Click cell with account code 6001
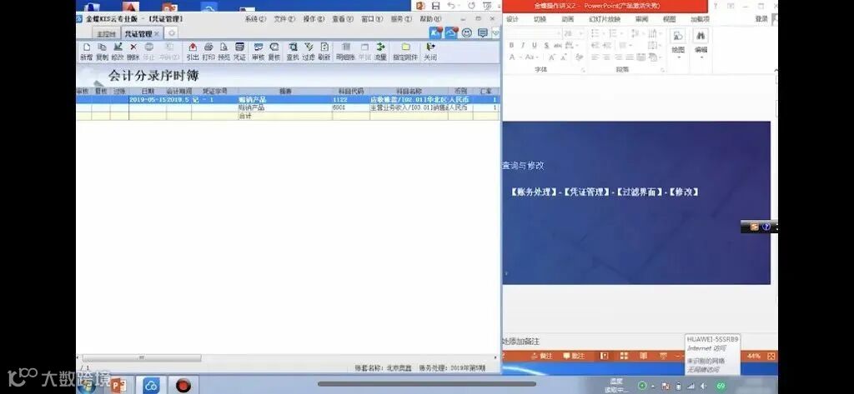This screenshot has height=394, width=854. [x=351, y=107]
